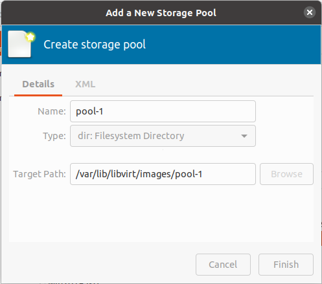
Task: Click the "Add a New Storage Pool" title bar
Action: click(161, 13)
